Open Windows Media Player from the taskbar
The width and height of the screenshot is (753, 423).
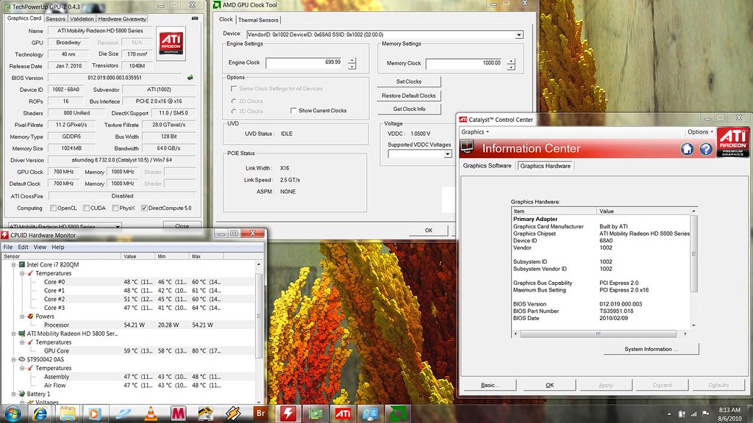95,413
